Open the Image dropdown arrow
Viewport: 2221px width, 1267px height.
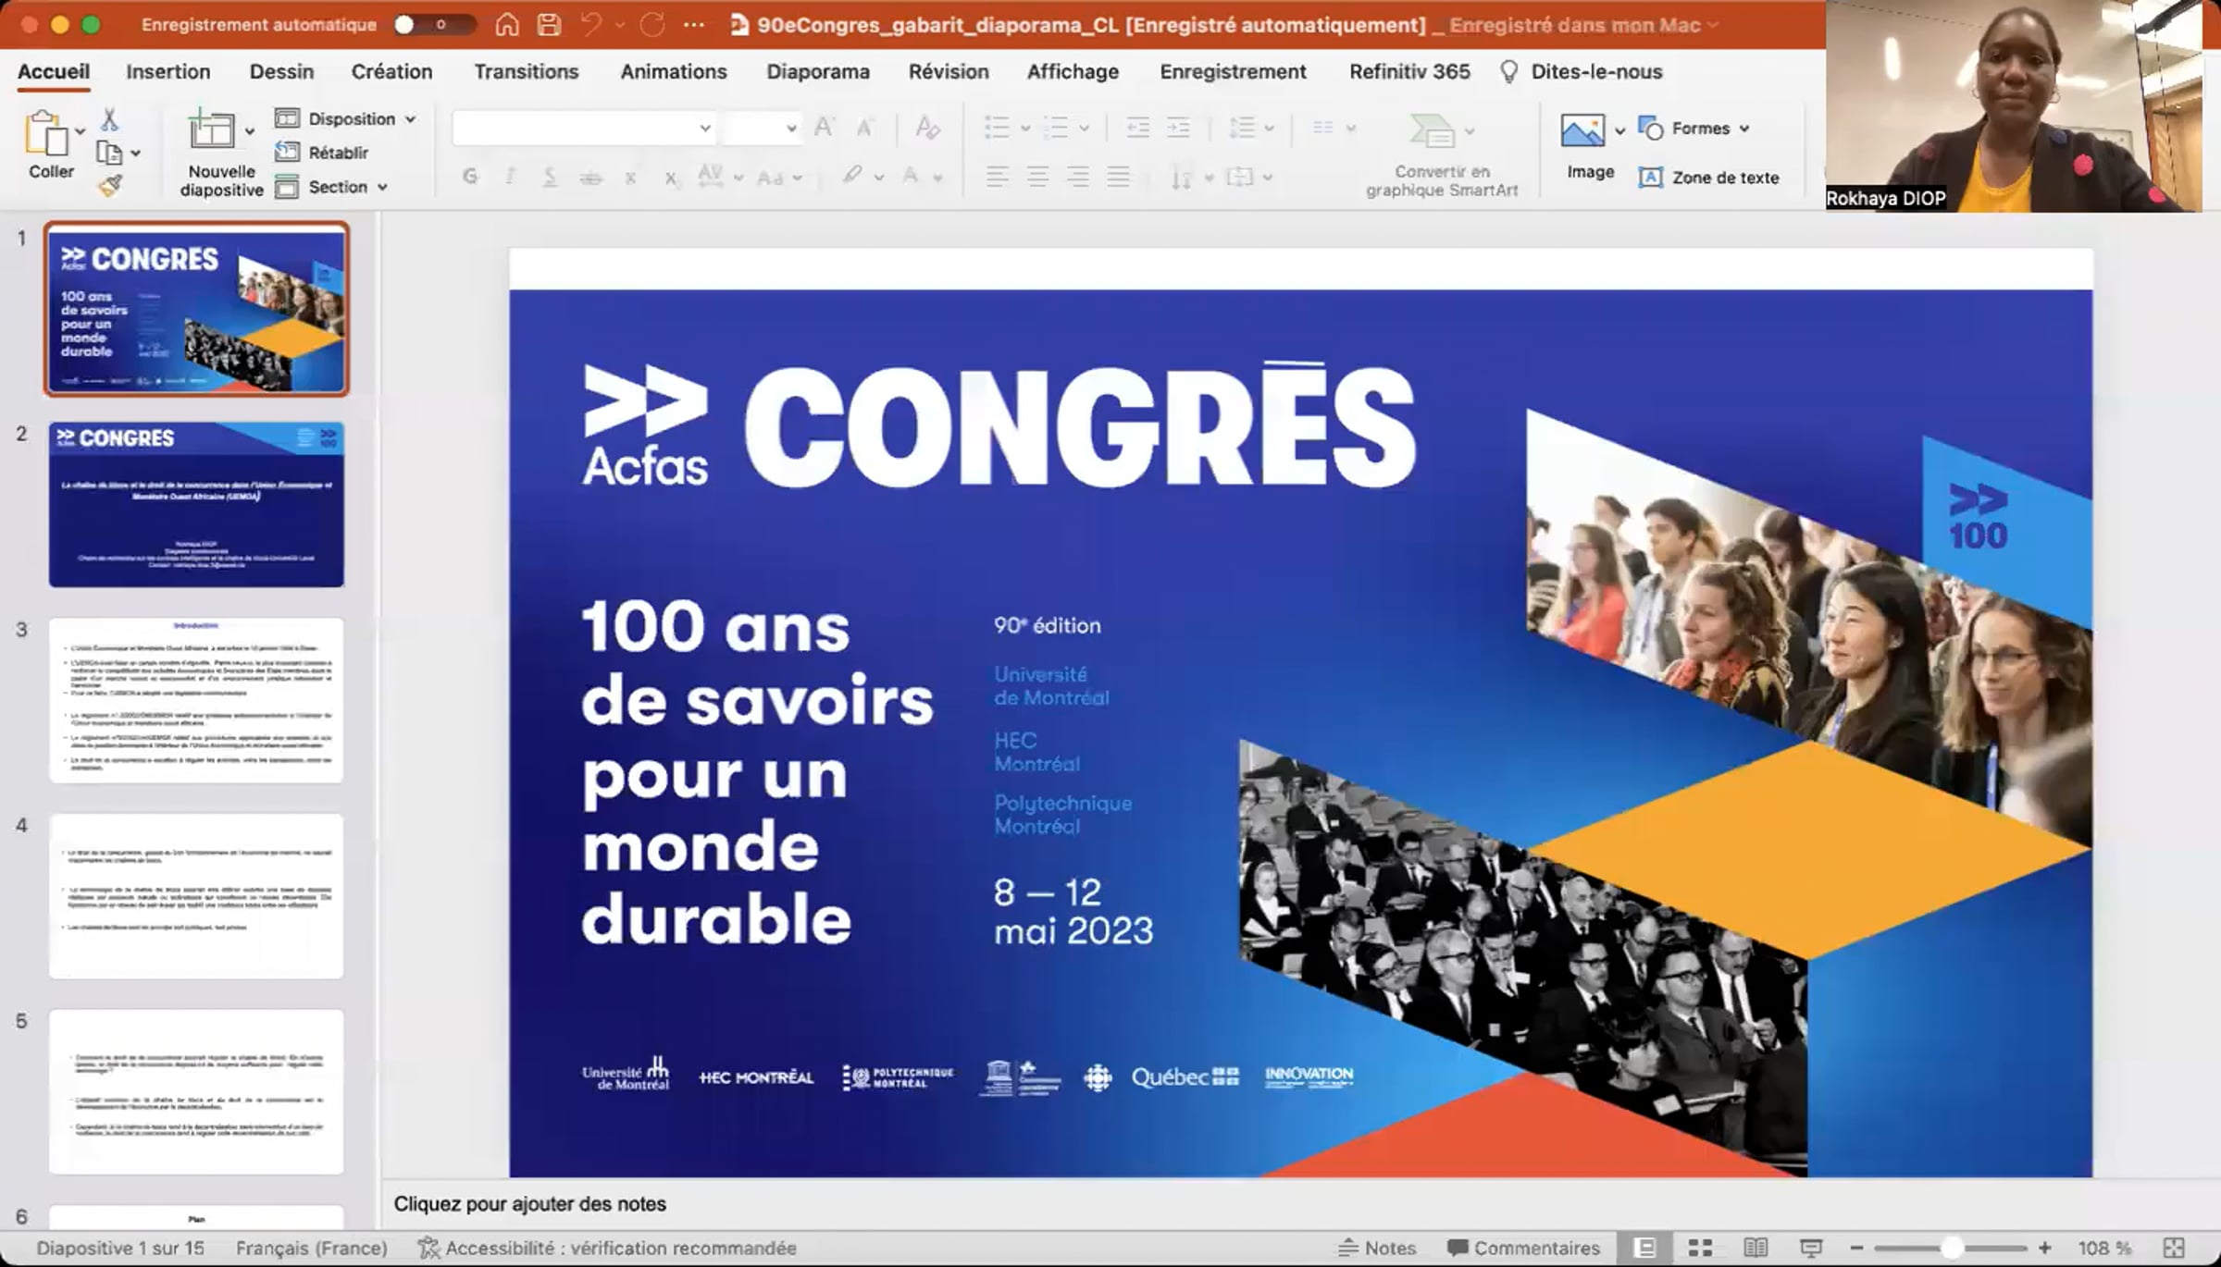click(1619, 130)
